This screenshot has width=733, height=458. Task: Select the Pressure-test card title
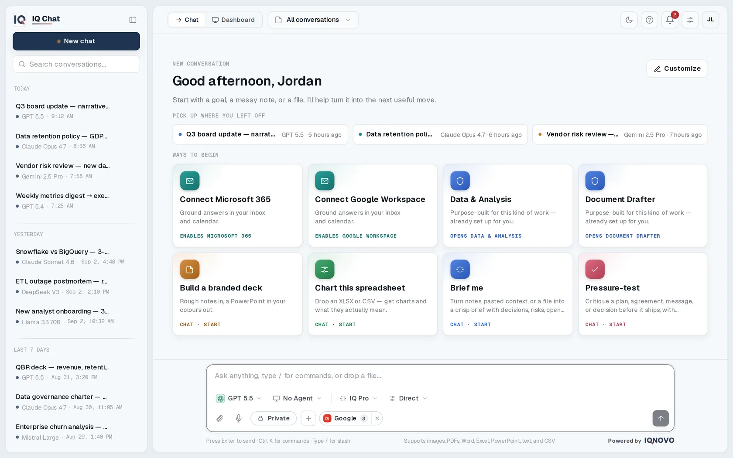[x=612, y=288]
